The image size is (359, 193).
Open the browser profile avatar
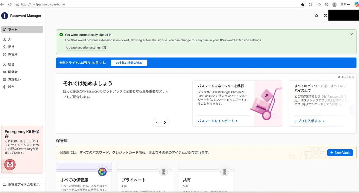pos(334,4)
